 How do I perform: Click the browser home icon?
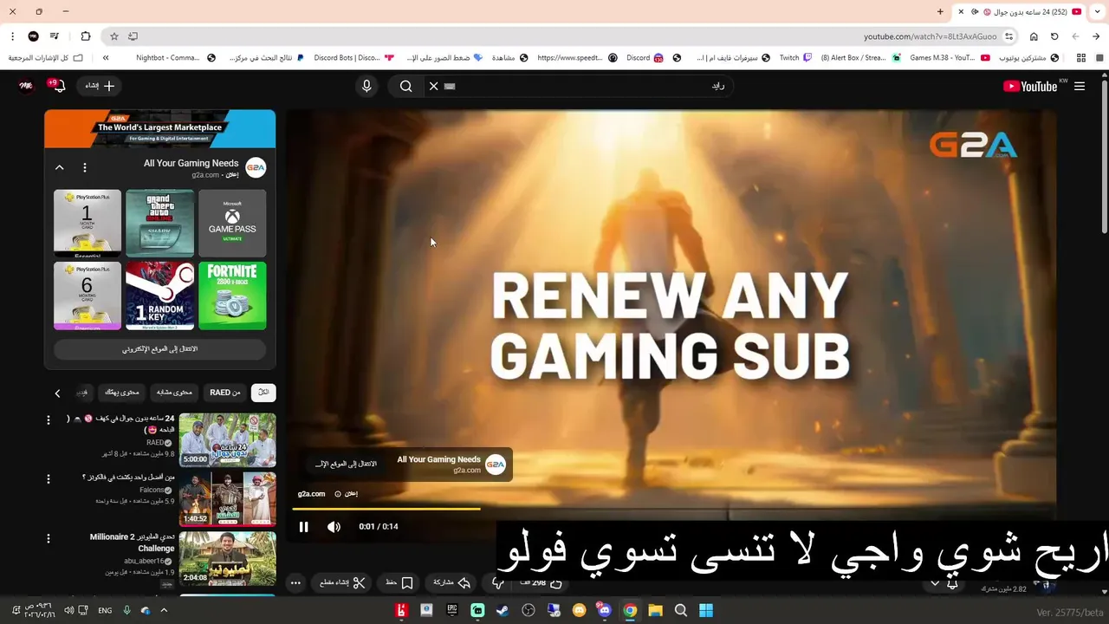1034,36
